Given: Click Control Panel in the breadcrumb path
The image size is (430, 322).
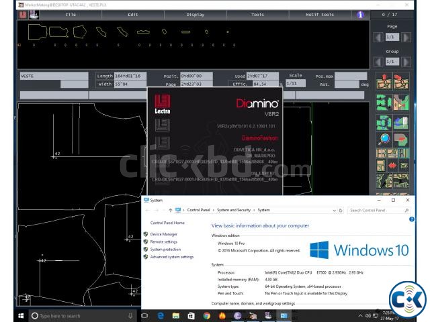Looking at the screenshot, I should pyautogui.click(x=198, y=210).
